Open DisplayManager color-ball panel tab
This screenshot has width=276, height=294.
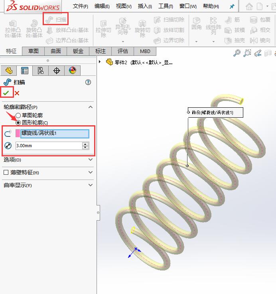pyautogui.click(x=72, y=71)
